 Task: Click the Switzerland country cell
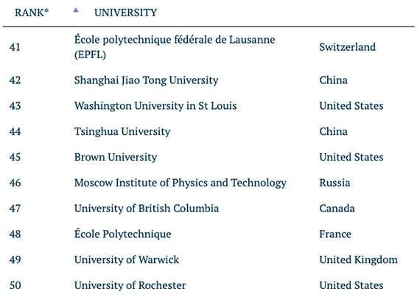click(x=347, y=47)
